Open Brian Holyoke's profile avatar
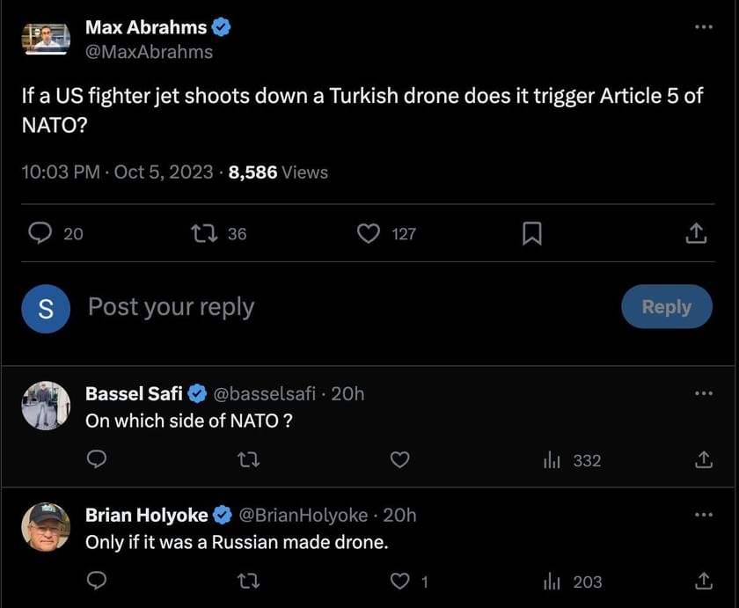739x608 pixels. (46, 527)
